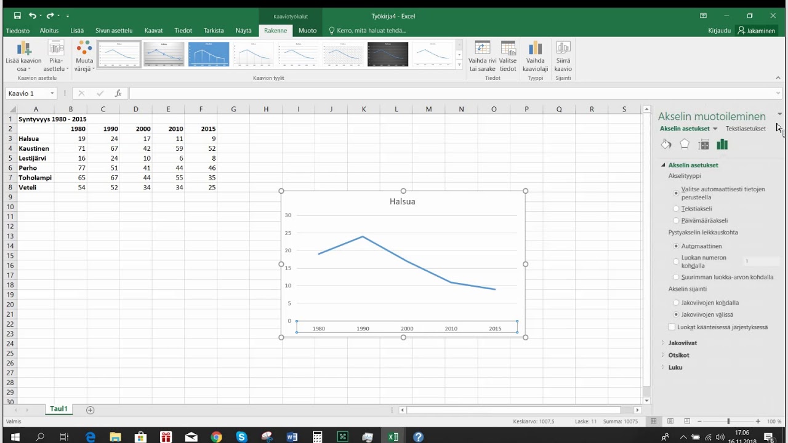The image size is (788, 443).
Task: Open the Name Box dropdown arrow
Action: [52, 94]
